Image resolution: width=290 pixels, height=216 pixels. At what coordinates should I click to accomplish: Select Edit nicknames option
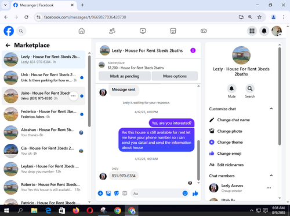pos(230,165)
